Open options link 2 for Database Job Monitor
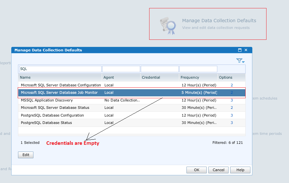Screen dimensions: 289x183 coord(232,92)
